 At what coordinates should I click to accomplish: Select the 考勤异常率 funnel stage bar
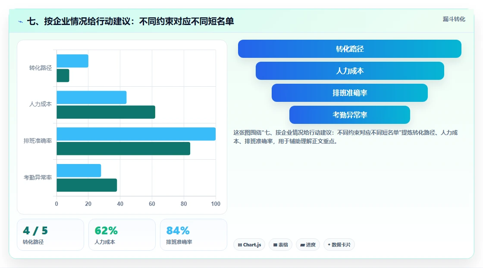(x=350, y=115)
